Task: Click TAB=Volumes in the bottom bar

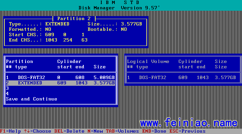Action: (x=122, y=131)
